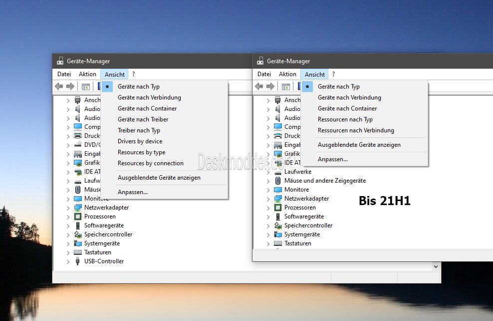The image size is (493, 321).
Task: Click Tastaturen keyboard icon in left window
Action: tap(78, 252)
